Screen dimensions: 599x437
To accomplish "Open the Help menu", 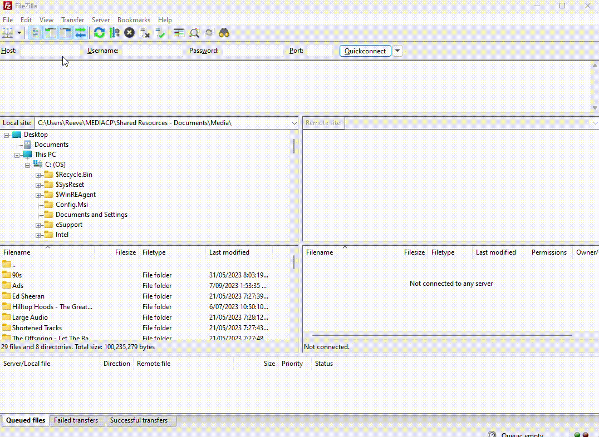I will (x=165, y=20).
